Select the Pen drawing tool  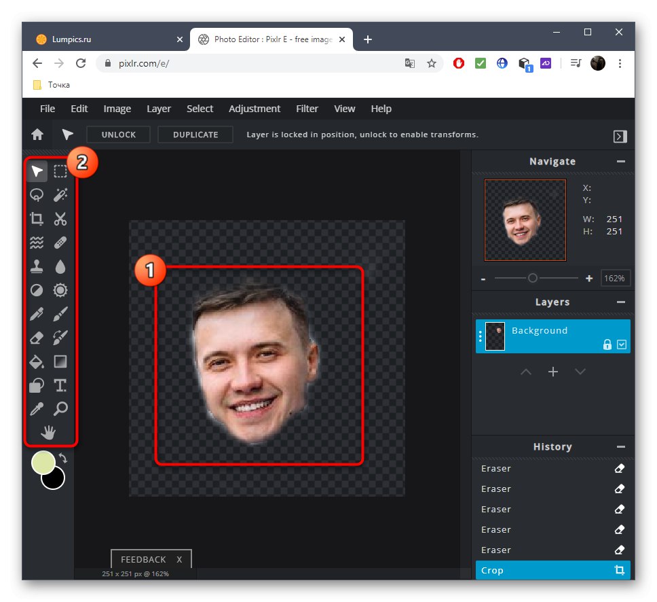37,314
